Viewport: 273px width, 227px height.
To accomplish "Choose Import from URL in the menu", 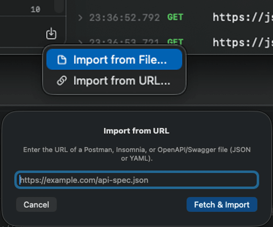I will pyautogui.click(x=114, y=81).
